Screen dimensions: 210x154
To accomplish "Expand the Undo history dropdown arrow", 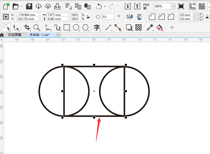I will (x=105, y=6).
